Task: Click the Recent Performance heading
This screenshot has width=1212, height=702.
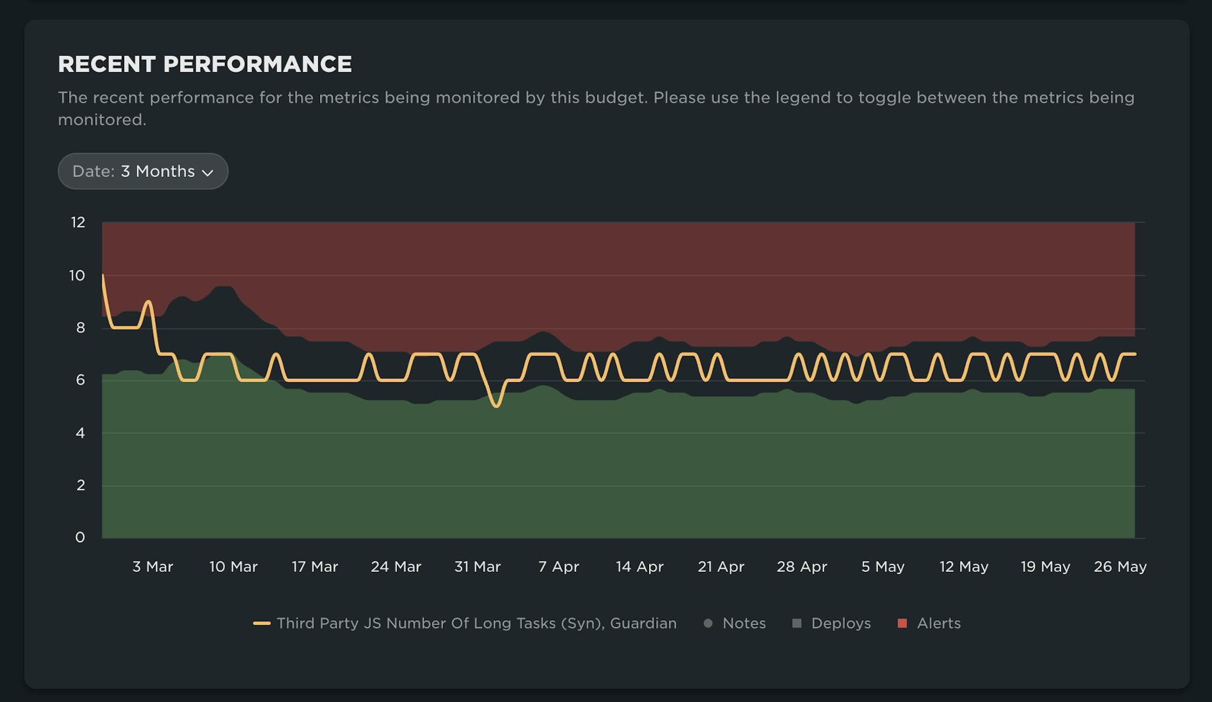Action: pyautogui.click(x=205, y=64)
